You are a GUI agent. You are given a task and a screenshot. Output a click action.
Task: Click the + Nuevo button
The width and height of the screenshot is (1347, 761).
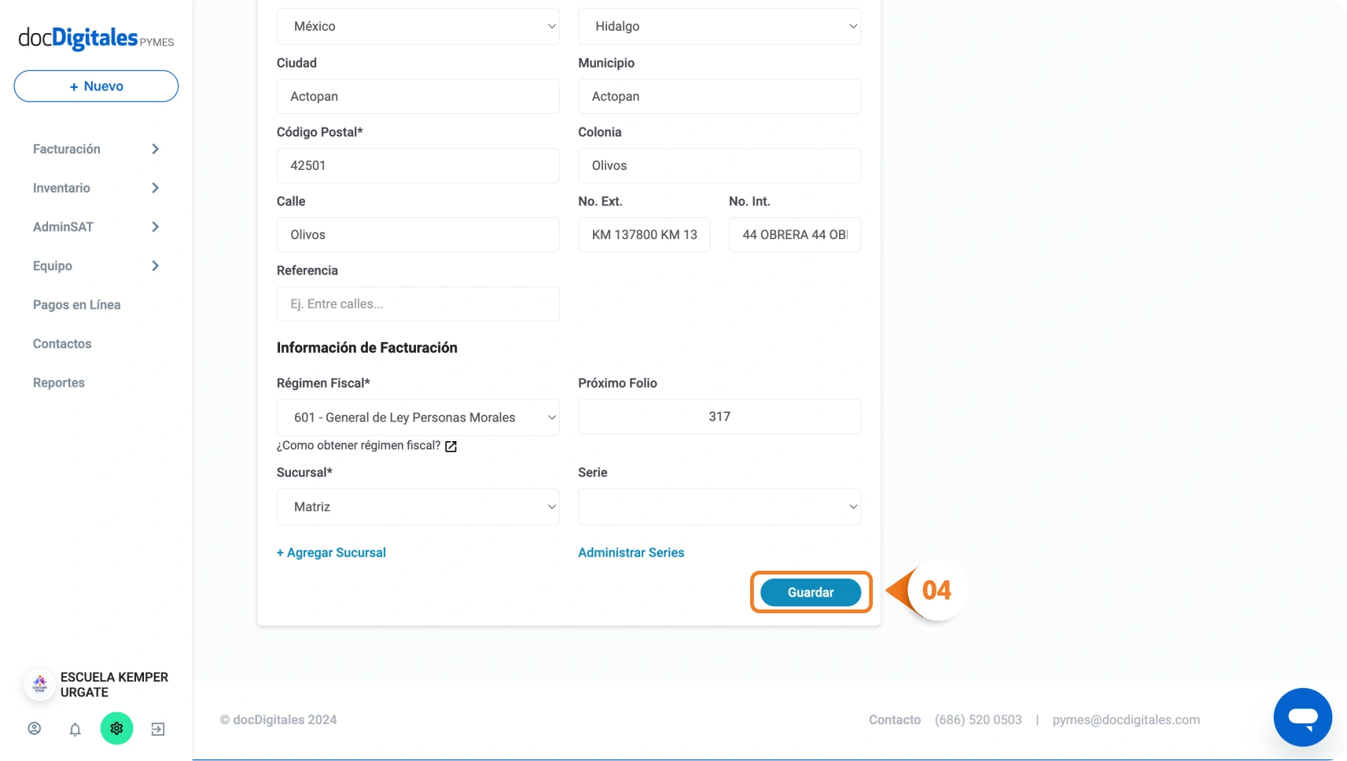[x=96, y=86]
